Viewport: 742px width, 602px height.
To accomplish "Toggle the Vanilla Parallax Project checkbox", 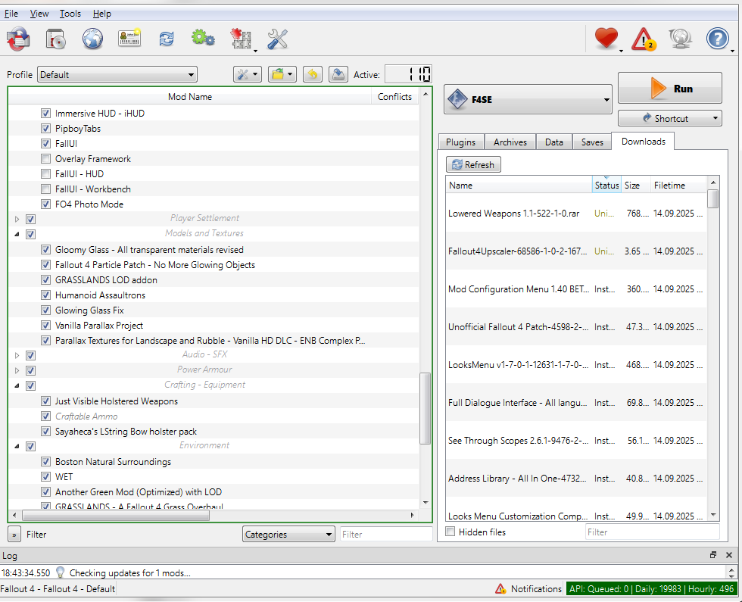I will [x=45, y=325].
